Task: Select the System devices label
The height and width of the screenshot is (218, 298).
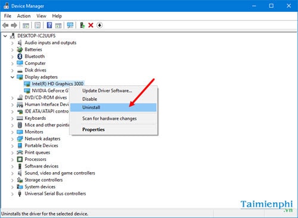Action: click(40, 187)
